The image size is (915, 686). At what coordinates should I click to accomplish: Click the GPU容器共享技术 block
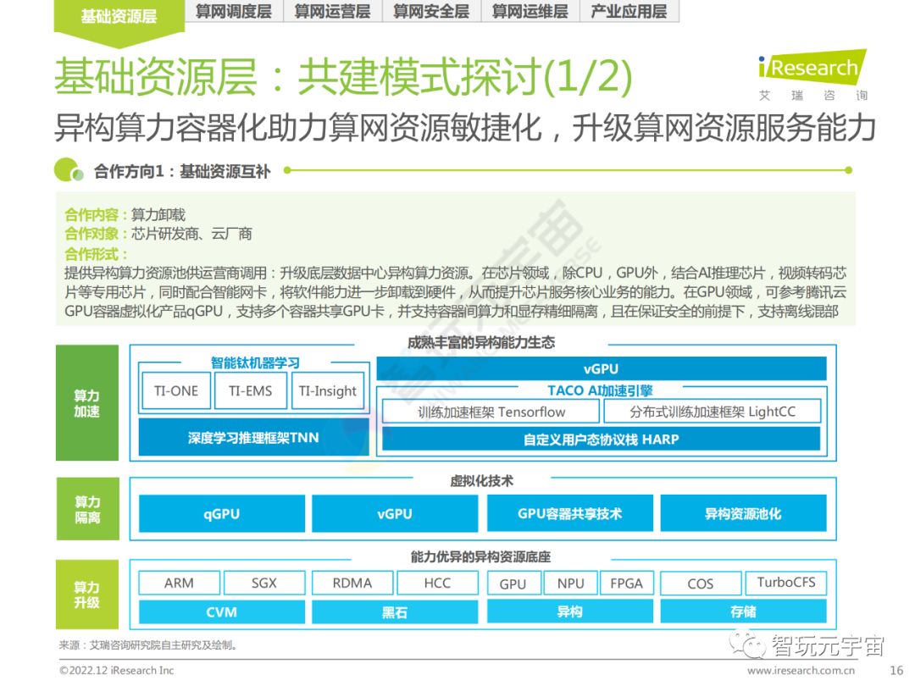pyautogui.click(x=570, y=514)
